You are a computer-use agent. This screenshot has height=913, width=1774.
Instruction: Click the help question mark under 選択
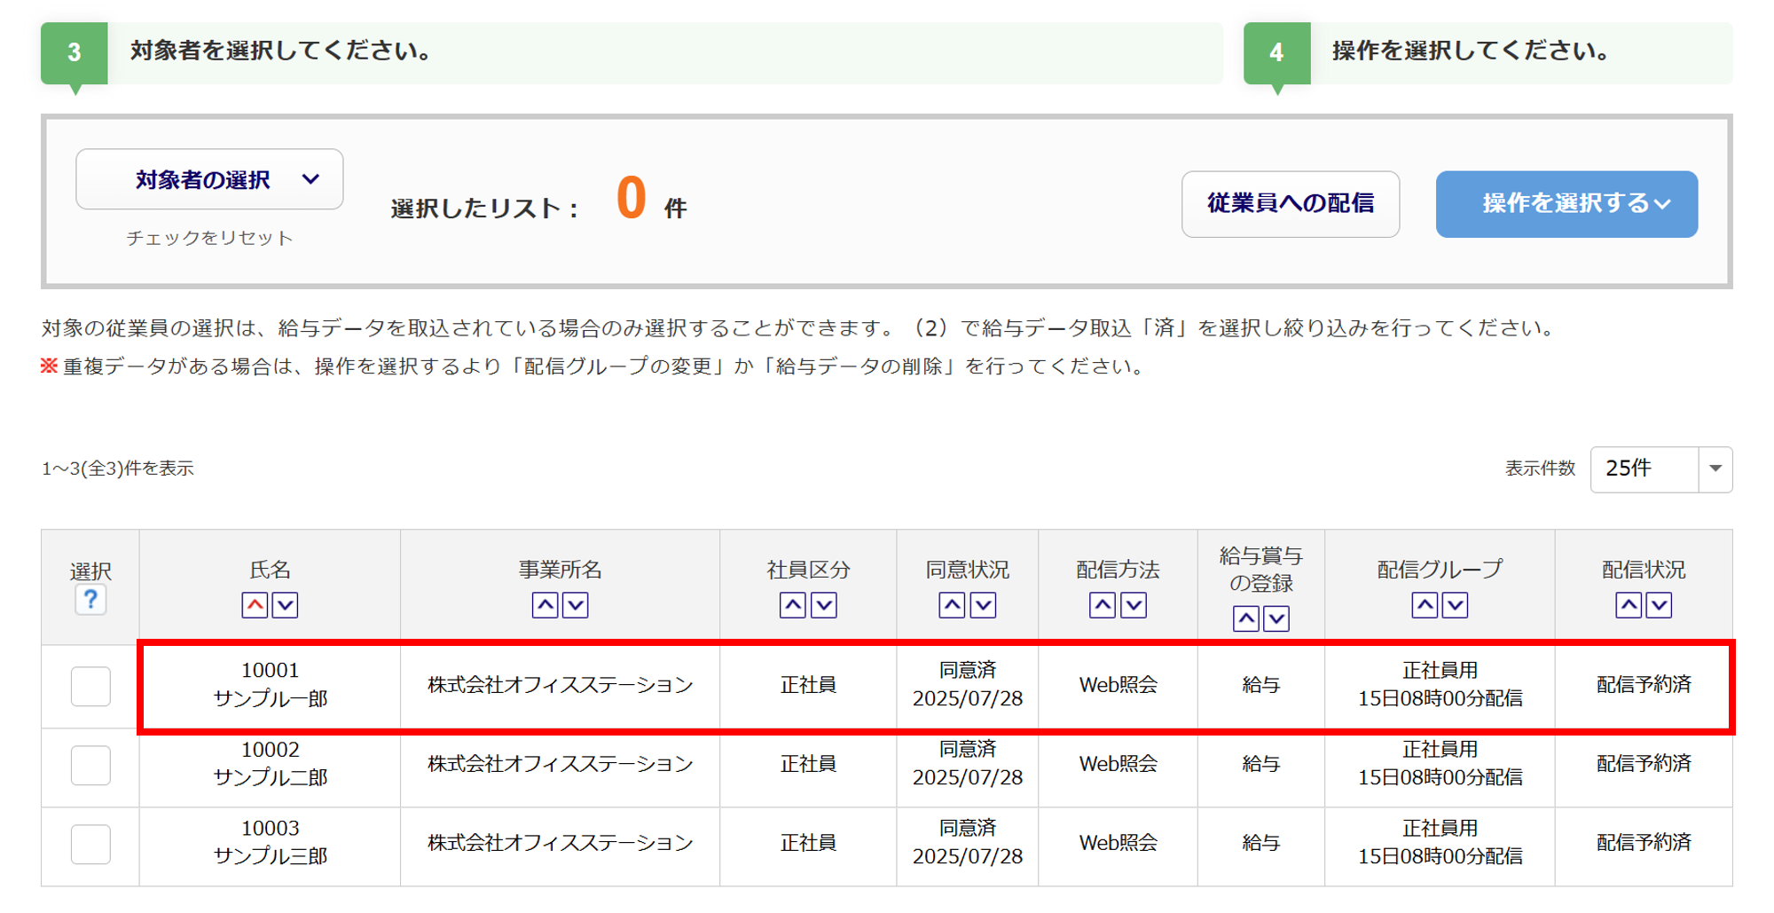[90, 601]
